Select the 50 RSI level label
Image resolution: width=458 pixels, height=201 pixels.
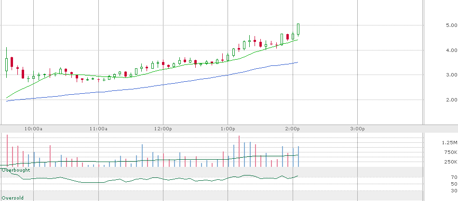click(x=454, y=184)
